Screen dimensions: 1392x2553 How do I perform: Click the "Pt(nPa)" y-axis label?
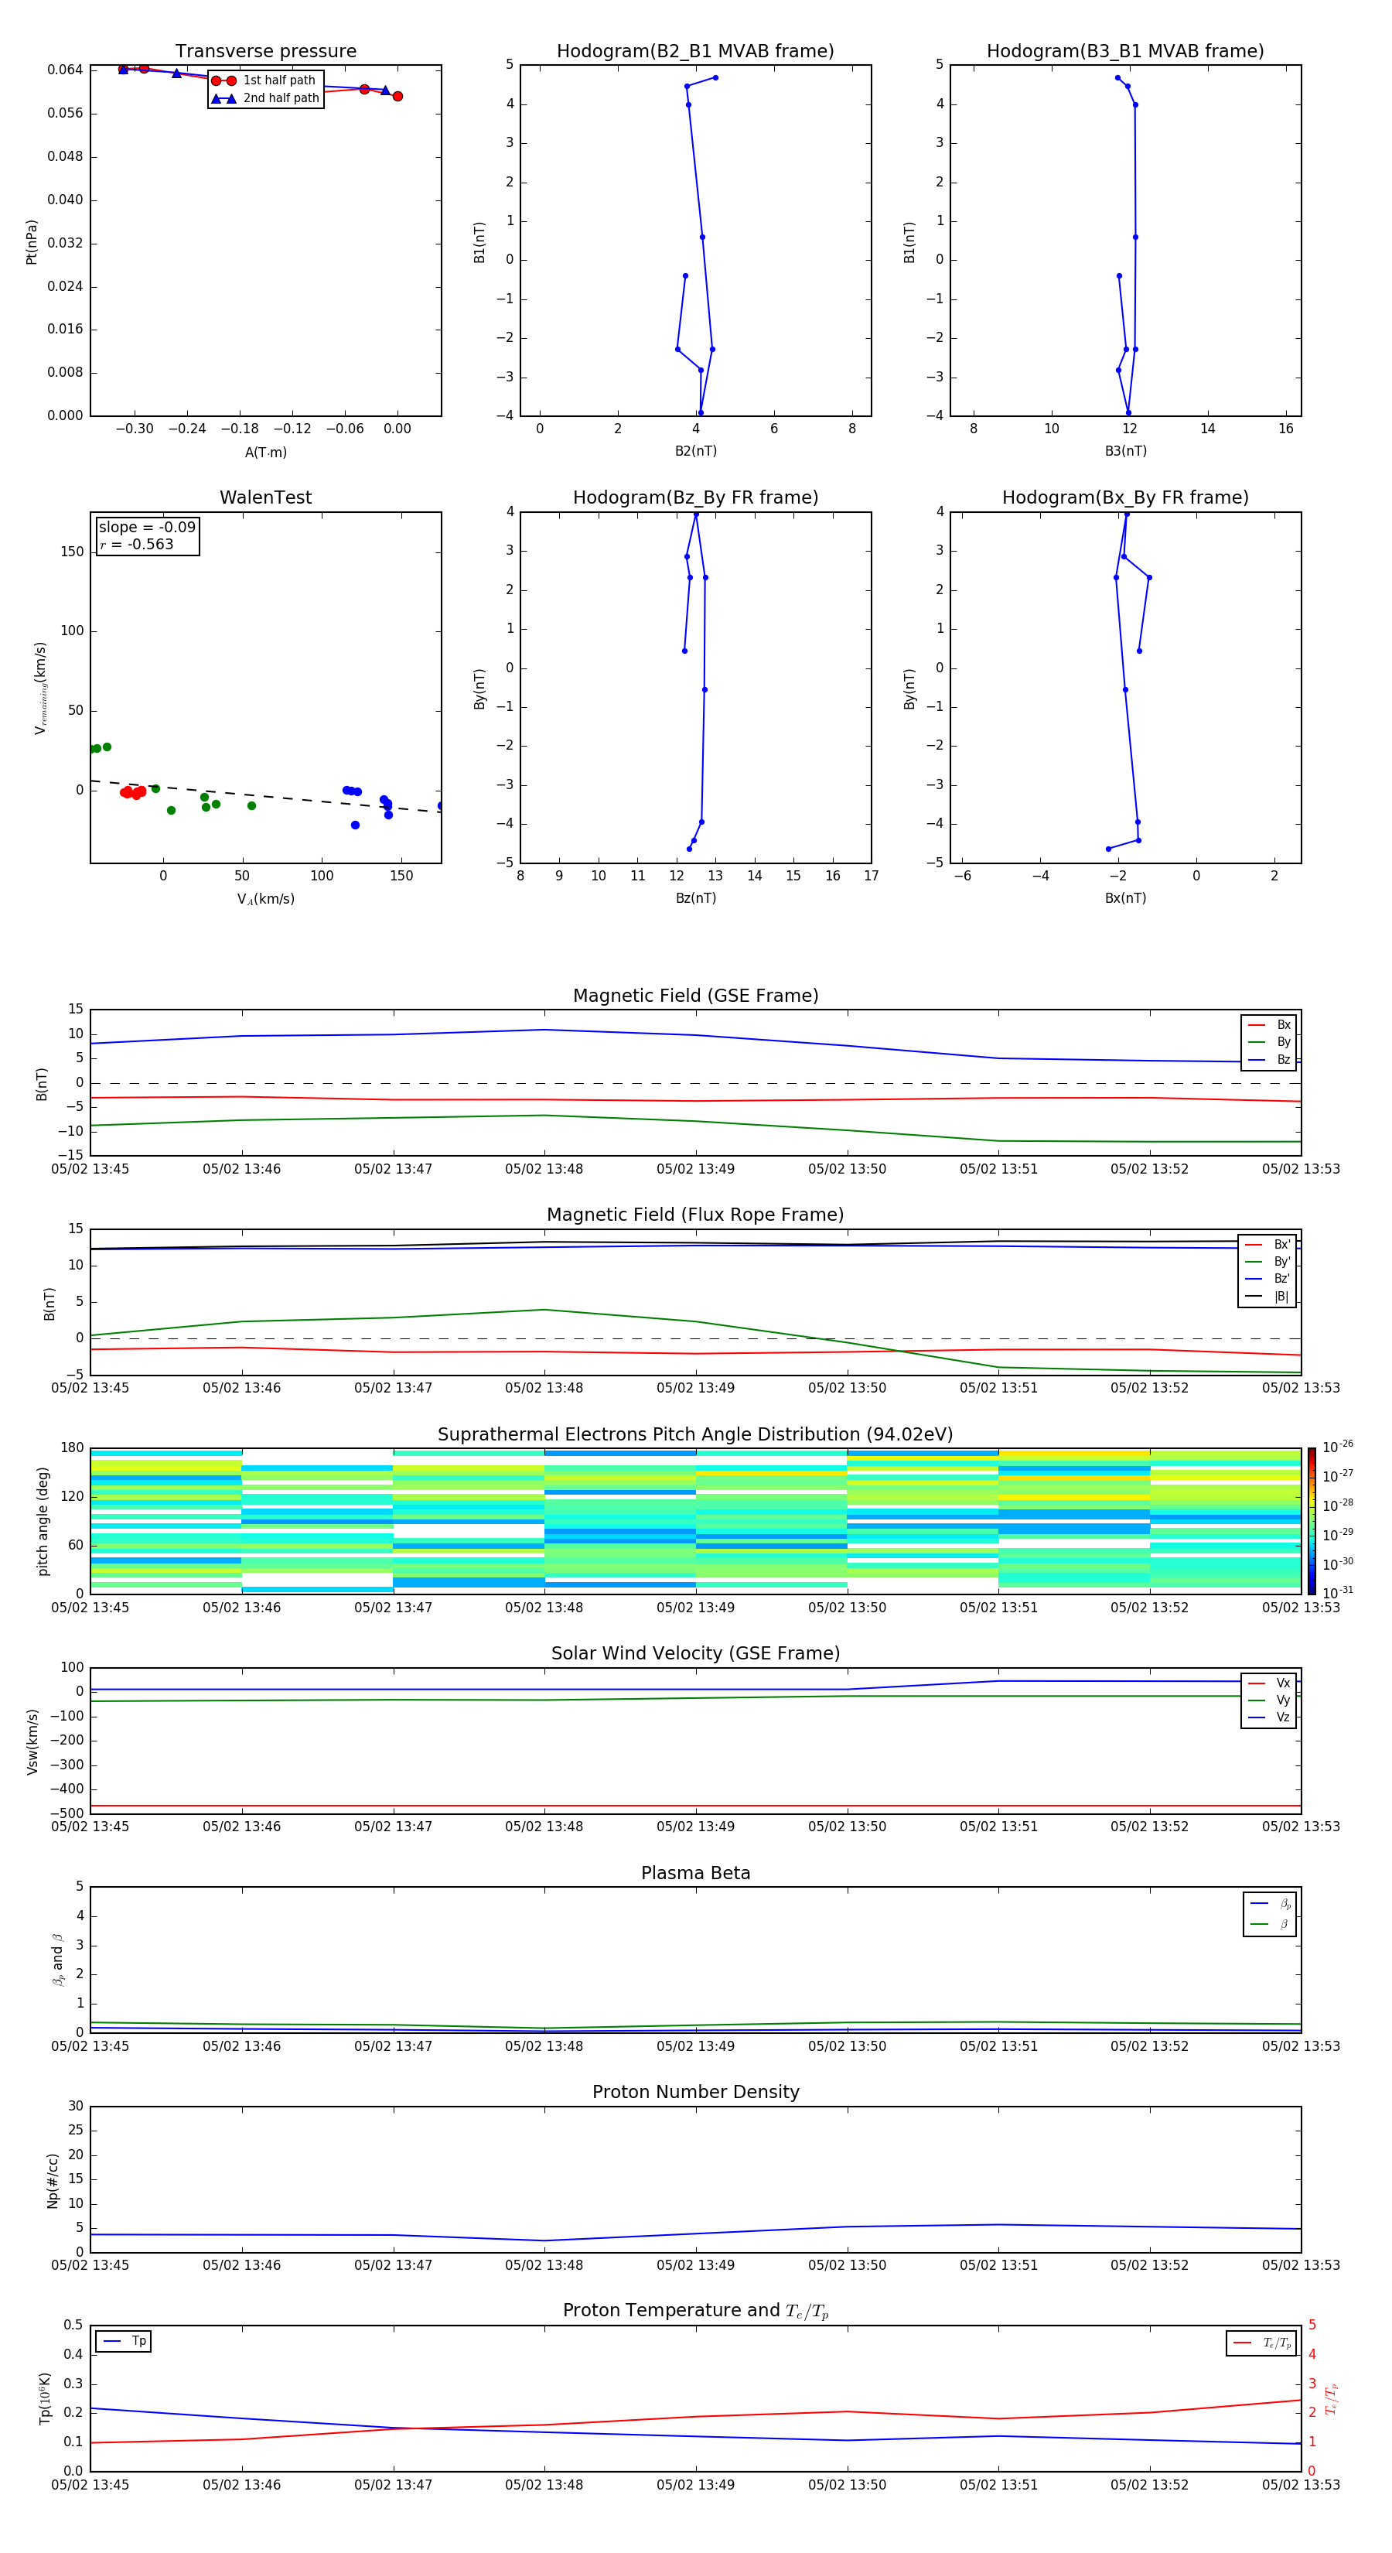[31, 242]
